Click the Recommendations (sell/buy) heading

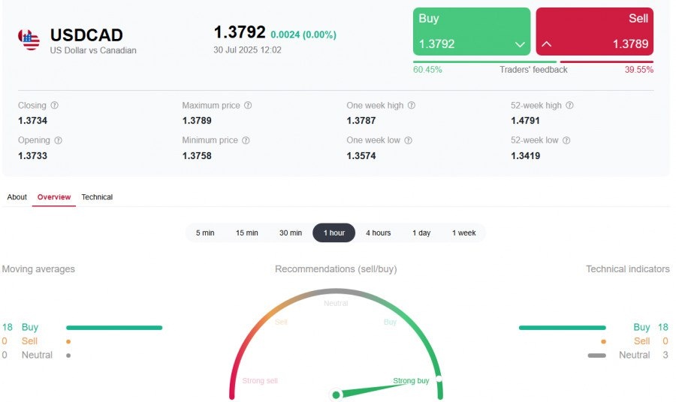click(x=336, y=269)
